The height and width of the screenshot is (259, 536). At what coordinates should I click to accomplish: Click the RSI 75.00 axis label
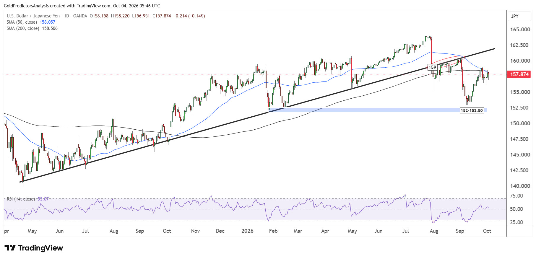tap(516, 196)
